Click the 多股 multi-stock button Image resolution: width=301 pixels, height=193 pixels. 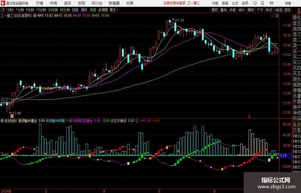tap(233, 10)
